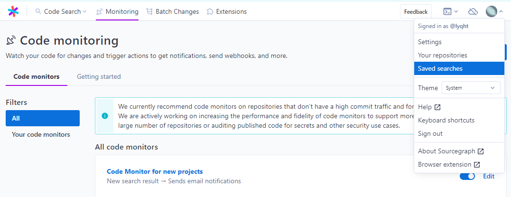Expand the Code Search chevron
Viewport: 511px width, 197px height.
coord(85,11)
